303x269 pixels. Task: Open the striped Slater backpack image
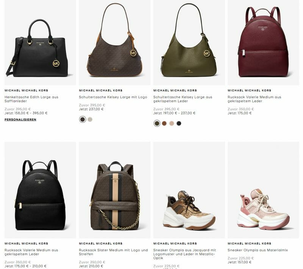115,190
